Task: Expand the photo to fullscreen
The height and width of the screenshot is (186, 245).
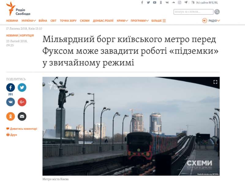Action: 215,82
